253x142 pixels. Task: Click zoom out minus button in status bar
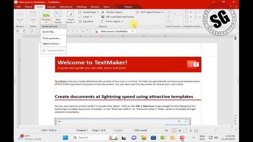click(201, 131)
